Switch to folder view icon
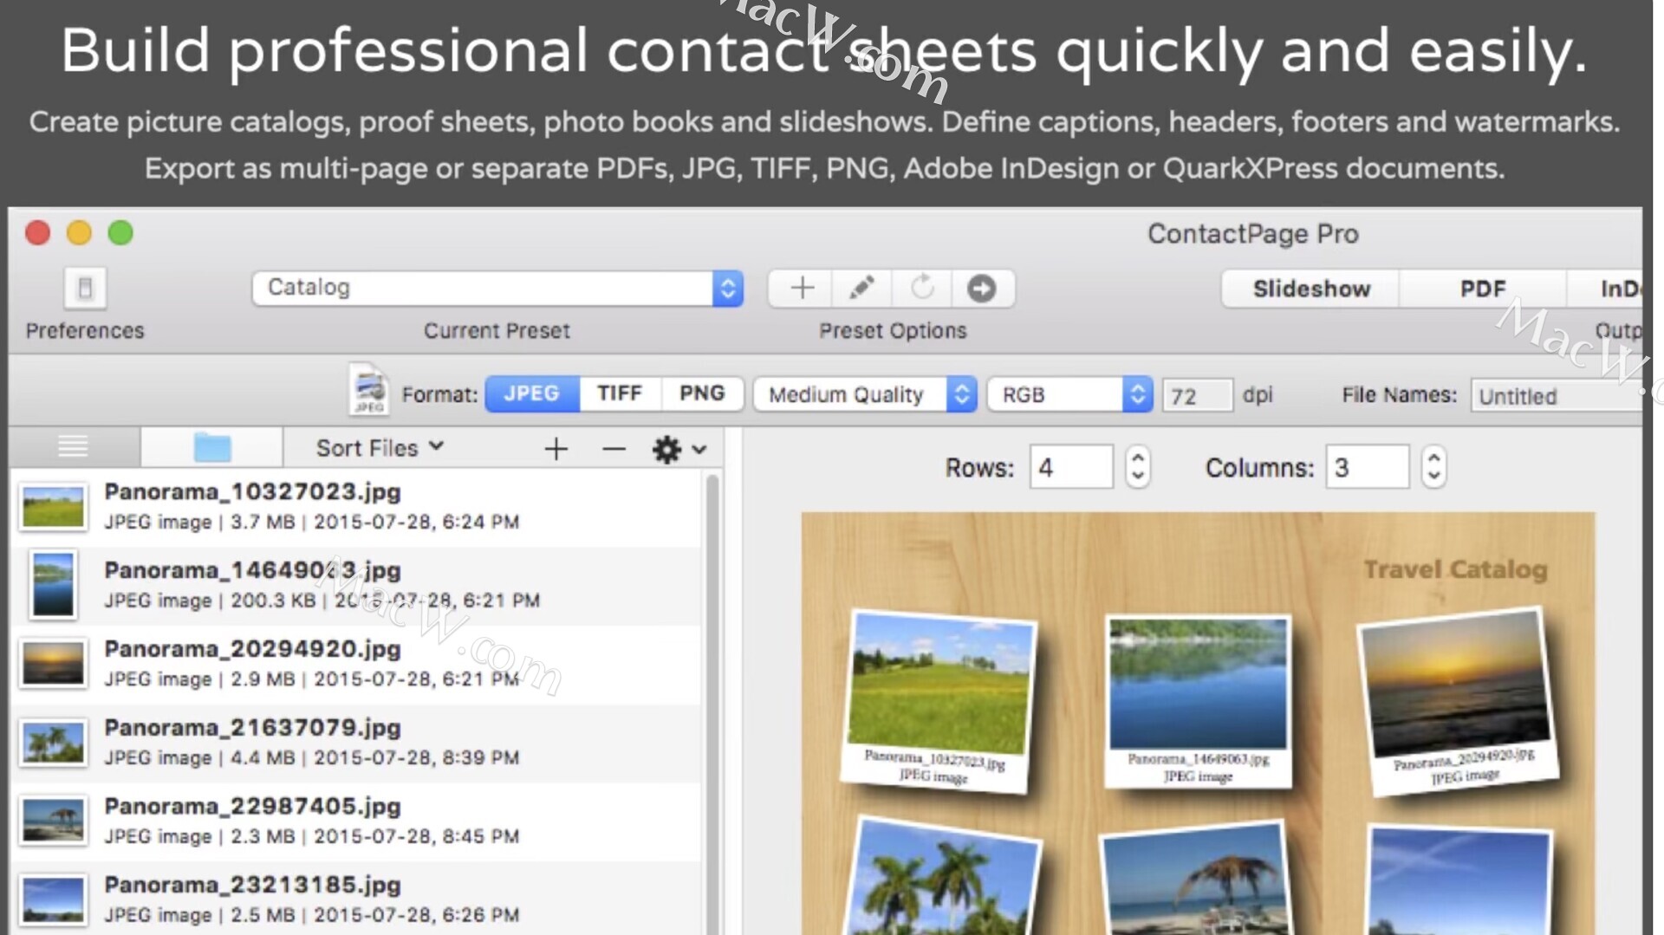 pyautogui.click(x=211, y=447)
